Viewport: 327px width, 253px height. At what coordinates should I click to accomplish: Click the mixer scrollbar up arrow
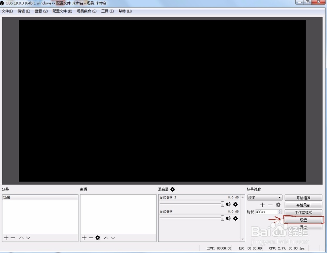pyautogui.click(x=242, y=197)
